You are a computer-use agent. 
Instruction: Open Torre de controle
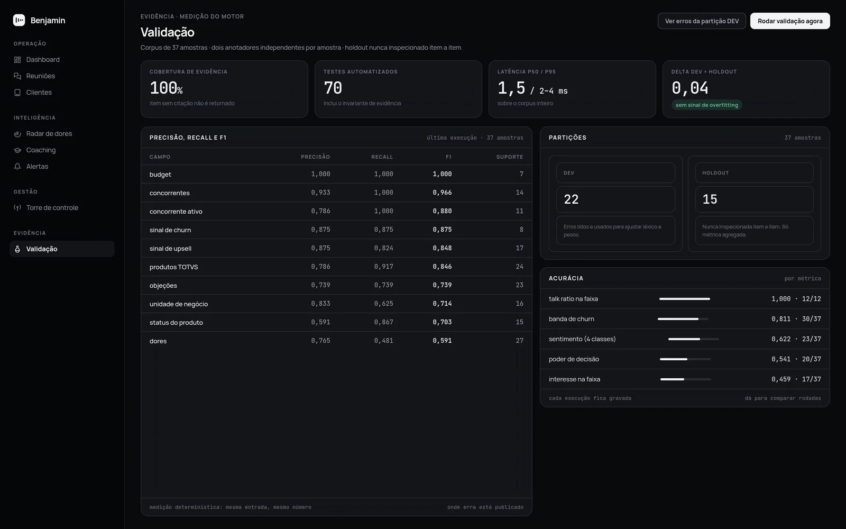pyautogui.click(x=62, y=208)
